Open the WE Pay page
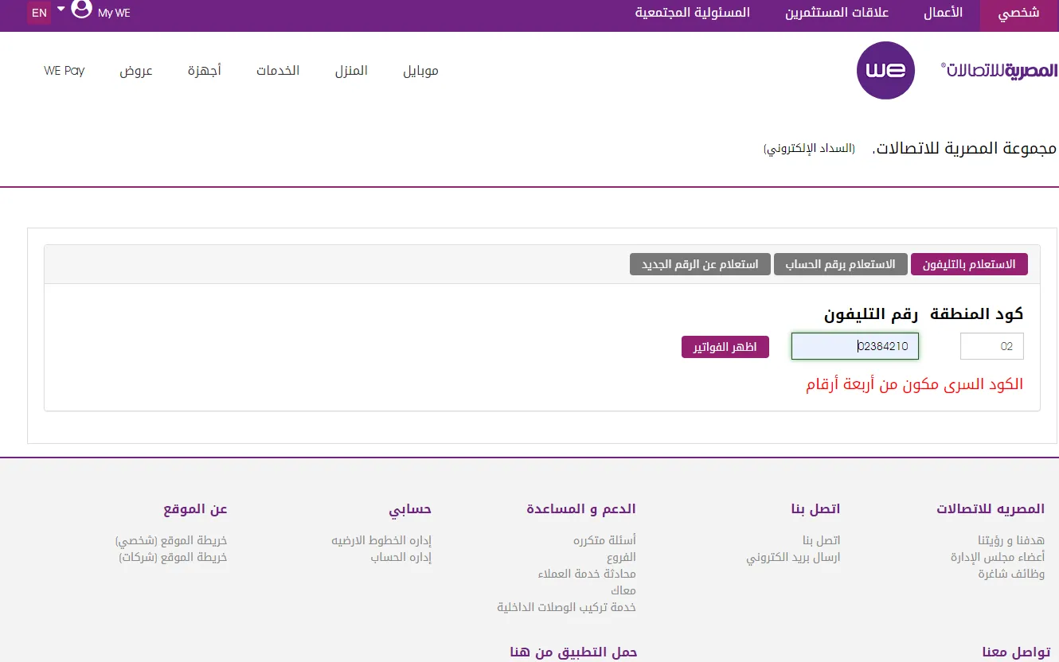 pos(64,70)
